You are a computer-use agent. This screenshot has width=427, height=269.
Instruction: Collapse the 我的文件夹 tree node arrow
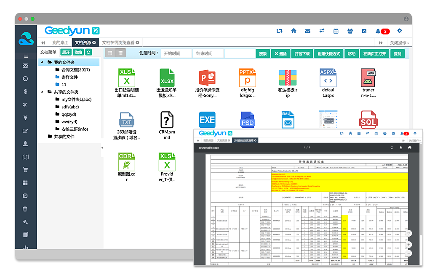[42, 62]
